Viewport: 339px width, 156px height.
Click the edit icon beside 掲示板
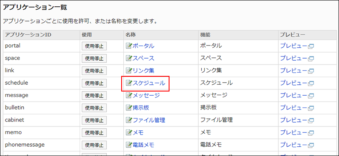129,108
